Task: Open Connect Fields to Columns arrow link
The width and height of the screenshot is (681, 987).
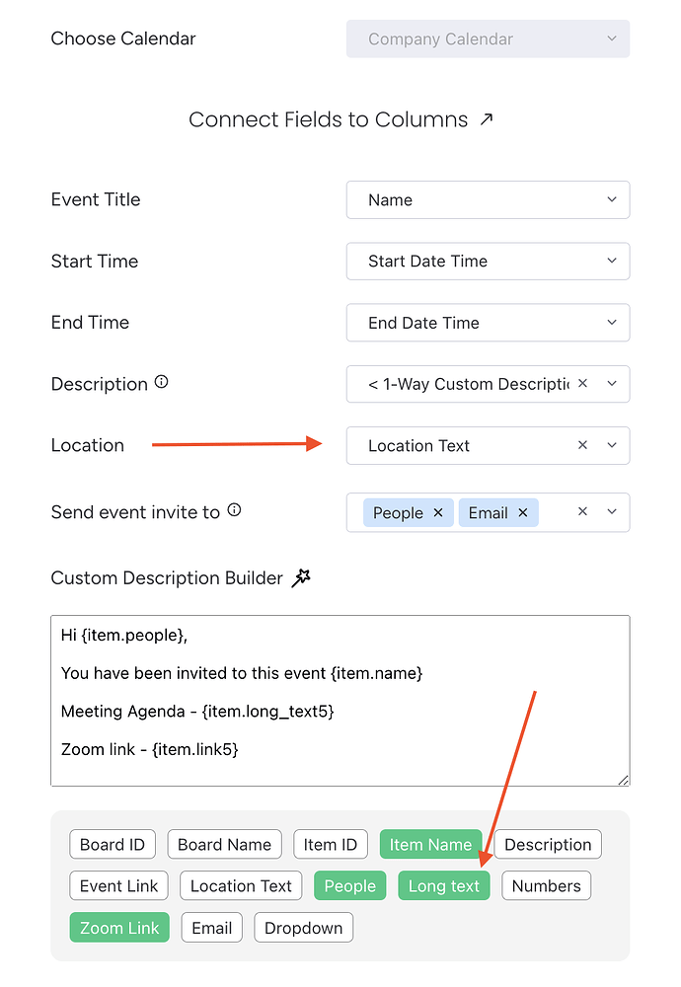Action: click(x=486, y=119)
